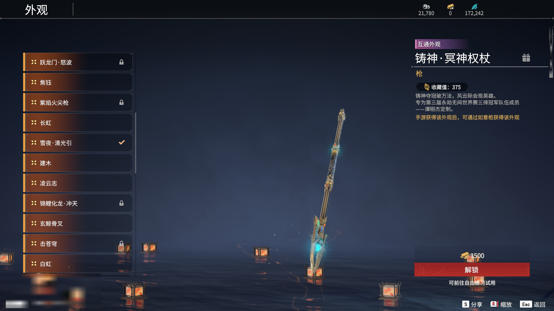Click the Esc 返回 back button

[x=533, y=304]
